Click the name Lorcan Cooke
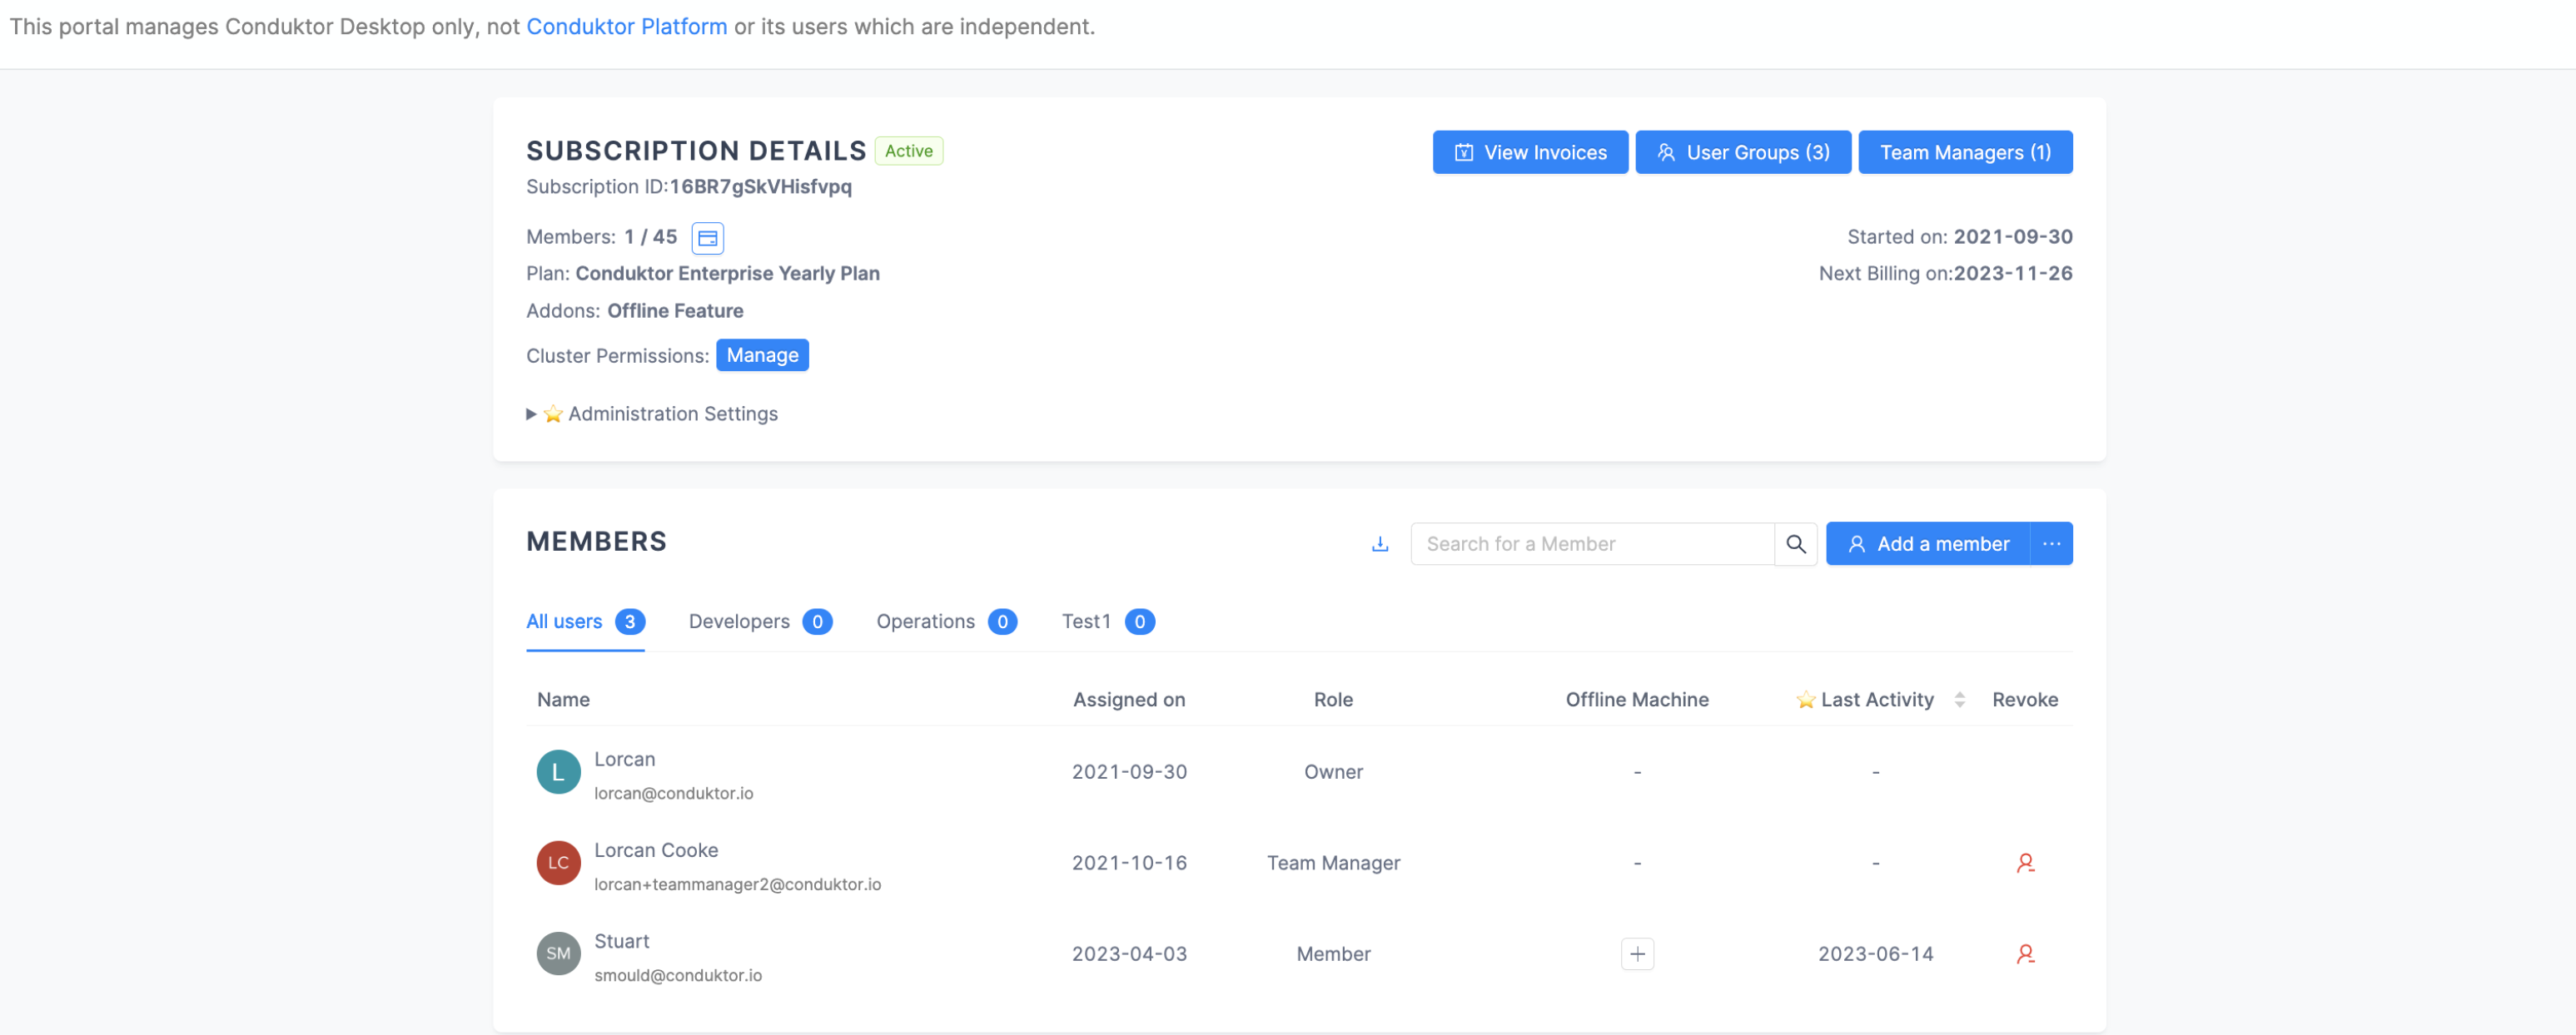Image resolution: width=2576 pixels, height=1035 pixels. pos(655,850)
